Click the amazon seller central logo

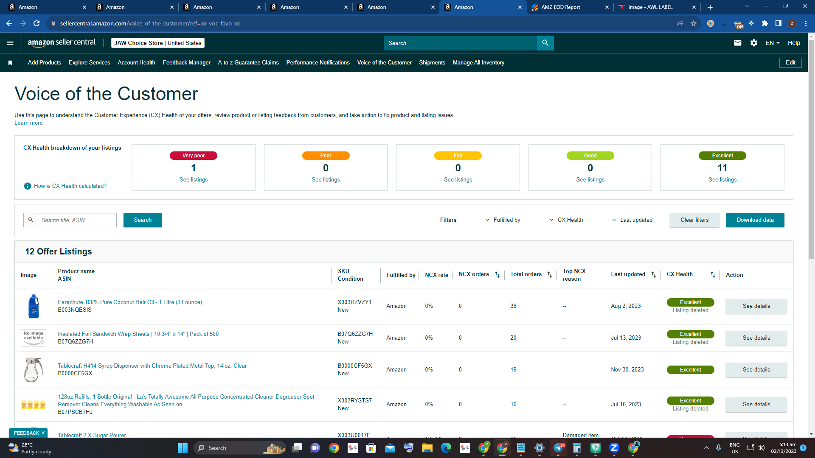(x=62, y=42)
